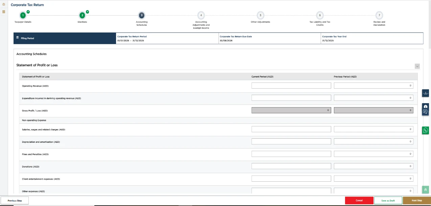Click the Accounting Schedules section title
The height and width of the screenshot is (206, 431).
[x=31, y=54]
